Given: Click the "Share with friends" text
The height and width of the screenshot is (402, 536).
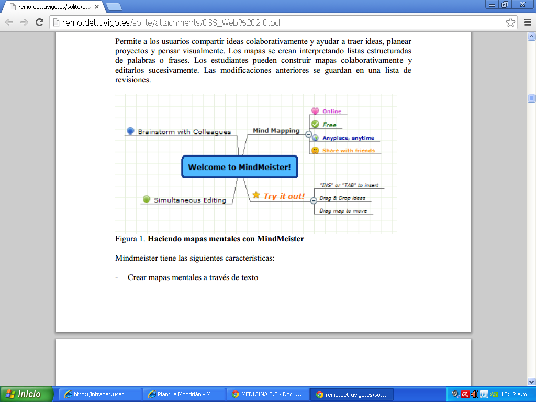Looking at the screenshot, I should 349,150.
